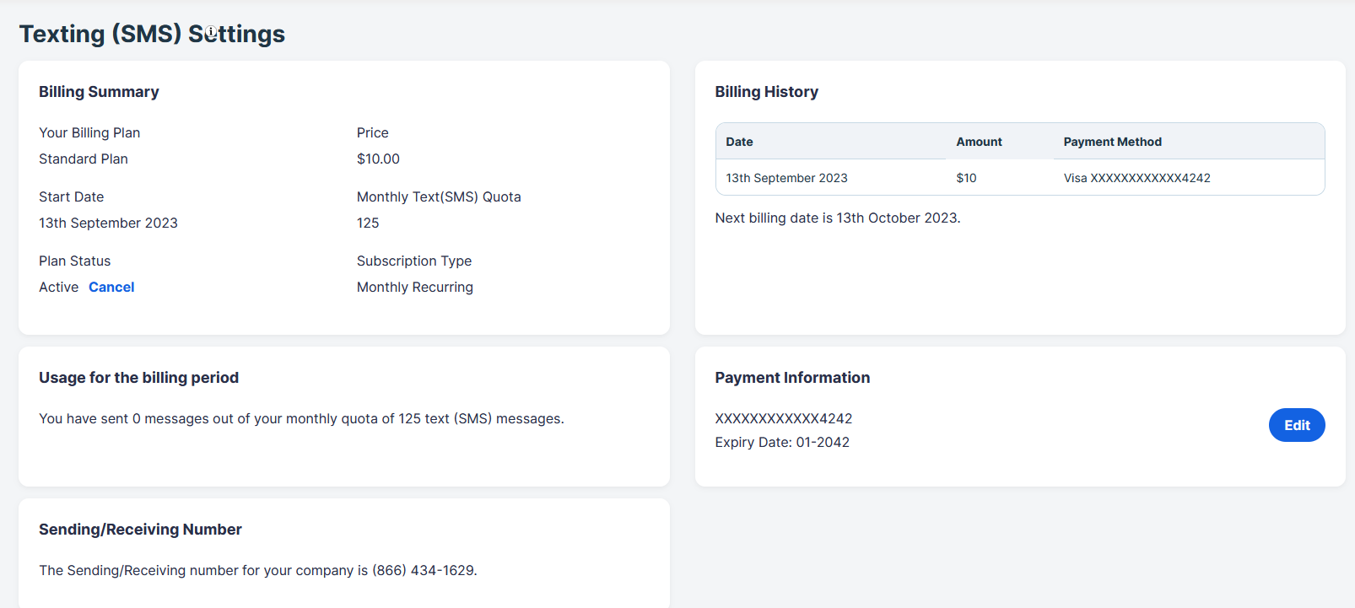Image resolution: width=1355 pixels, height=608 pixels.
Task: Click the Billing History heading
Action: pos(766,92)
